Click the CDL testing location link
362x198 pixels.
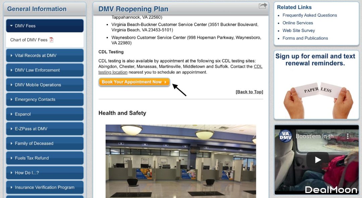coord(113,72)
